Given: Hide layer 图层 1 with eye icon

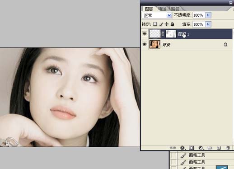Looking at the screenshot, I should 145,34.
